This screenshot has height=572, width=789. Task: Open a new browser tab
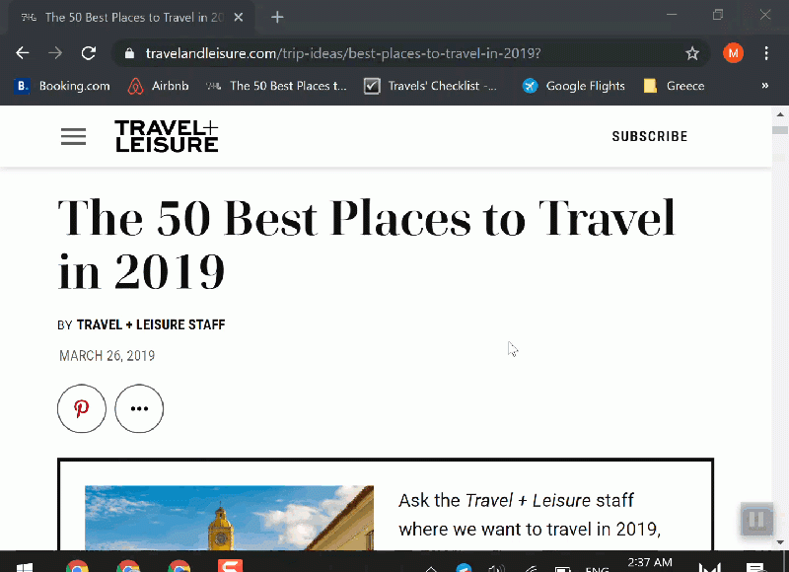pos(277,18)
